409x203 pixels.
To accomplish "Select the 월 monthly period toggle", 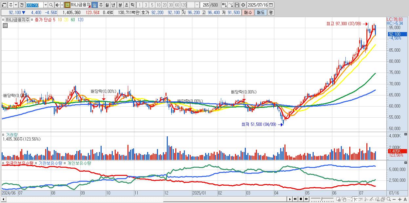I will click(x=107, y=5).
